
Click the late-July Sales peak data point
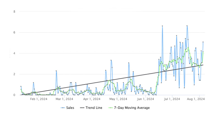(187, 26)
